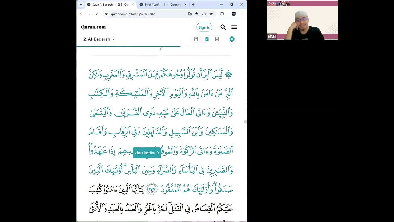
Task: Open Quran.com search
Action: pos(223,27)
